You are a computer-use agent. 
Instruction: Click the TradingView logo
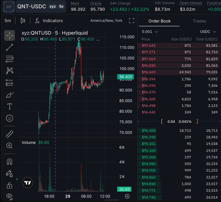pos(27,183)
